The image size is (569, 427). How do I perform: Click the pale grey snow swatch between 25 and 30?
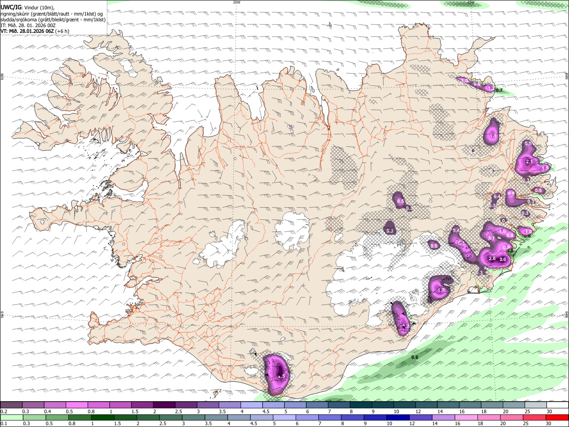535,405
